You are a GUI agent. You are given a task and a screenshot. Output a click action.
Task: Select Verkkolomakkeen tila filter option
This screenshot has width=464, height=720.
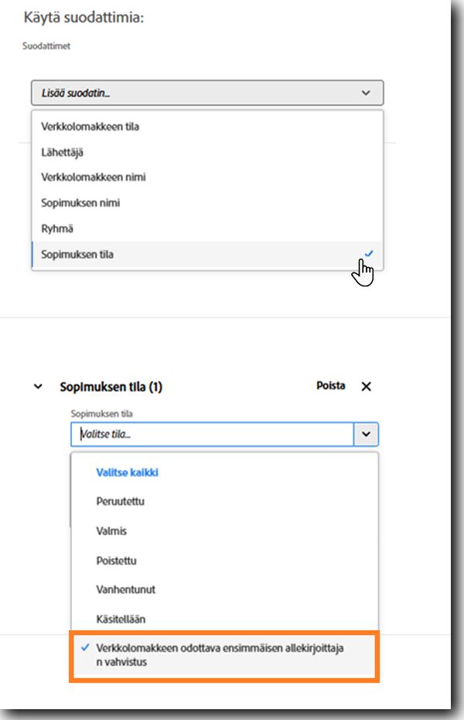pos(207,126)
